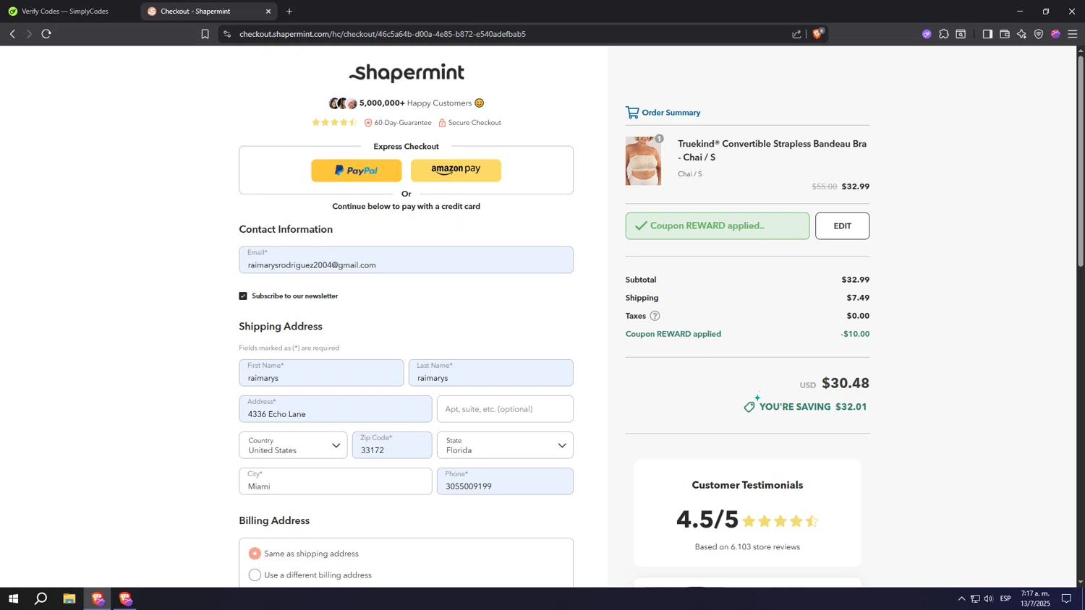The width and height of the screenshot is (1085, 610).
Task: Click the Order Summary link
Action: (x=671, y=113)
